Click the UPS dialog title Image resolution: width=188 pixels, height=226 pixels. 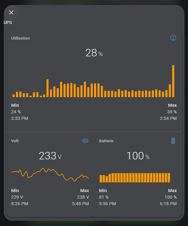point(8,23)
